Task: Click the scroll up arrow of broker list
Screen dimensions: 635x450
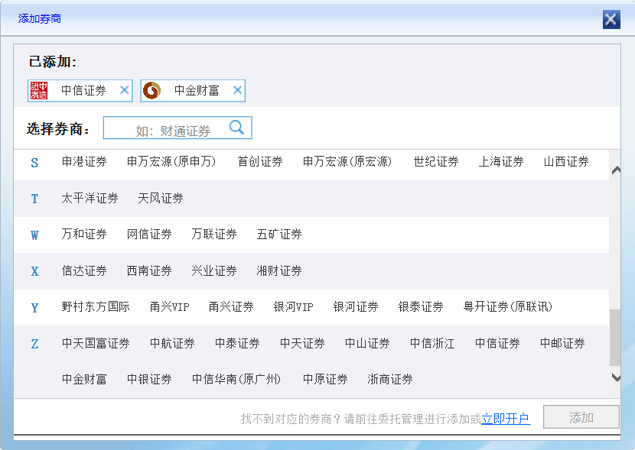Action: click(616, 170)
